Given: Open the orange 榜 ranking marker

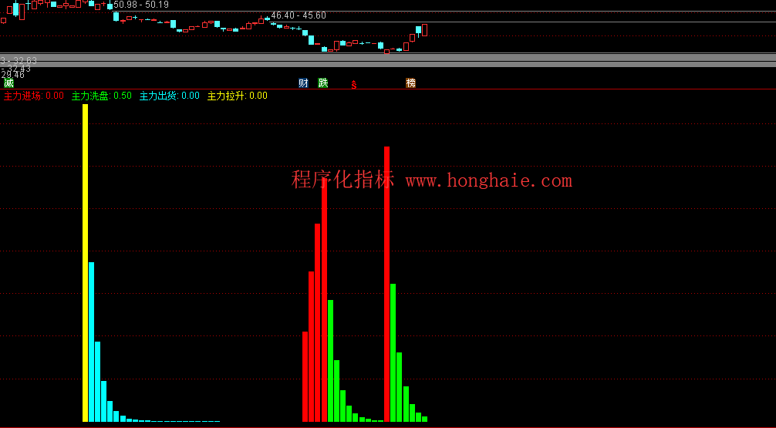Looking at the screenshot, I should pos(411,83).
